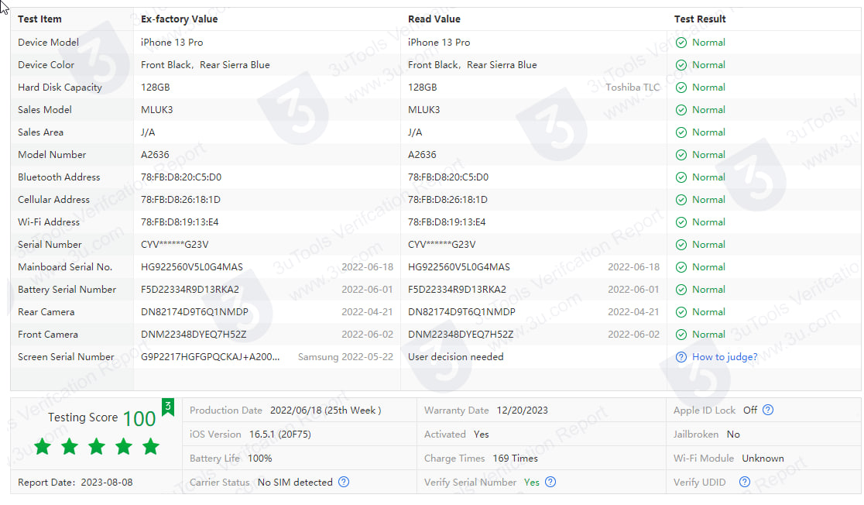
Task: Click the question mark icon beside How to judge
Action: 681,357
